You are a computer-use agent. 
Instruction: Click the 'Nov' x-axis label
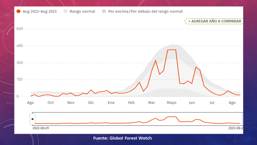pyautogui.click(x=71, y=102)
